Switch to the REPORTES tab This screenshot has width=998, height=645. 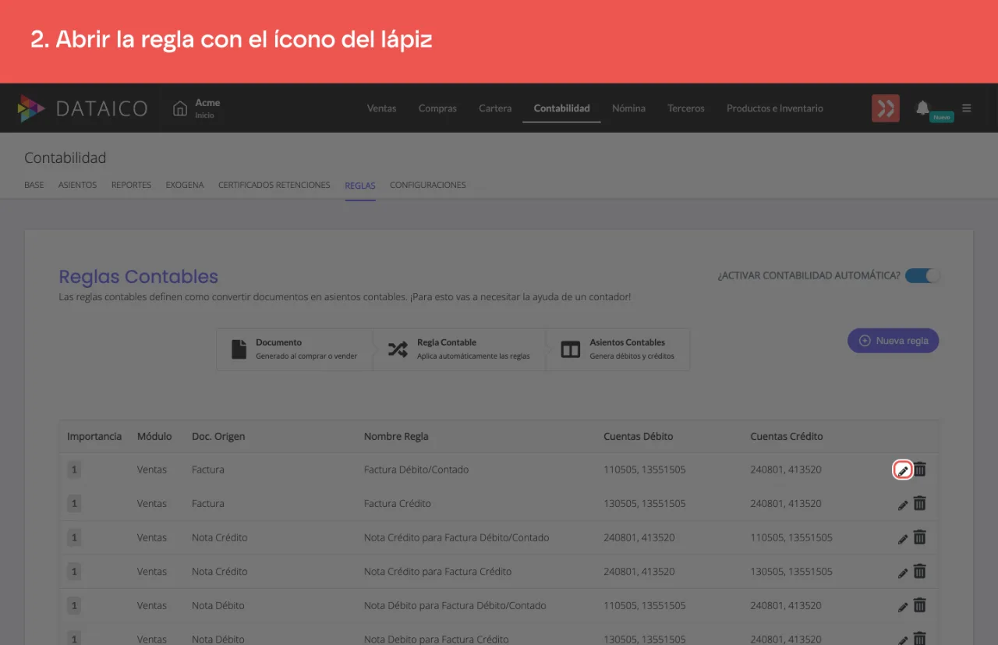pos(131,185)
